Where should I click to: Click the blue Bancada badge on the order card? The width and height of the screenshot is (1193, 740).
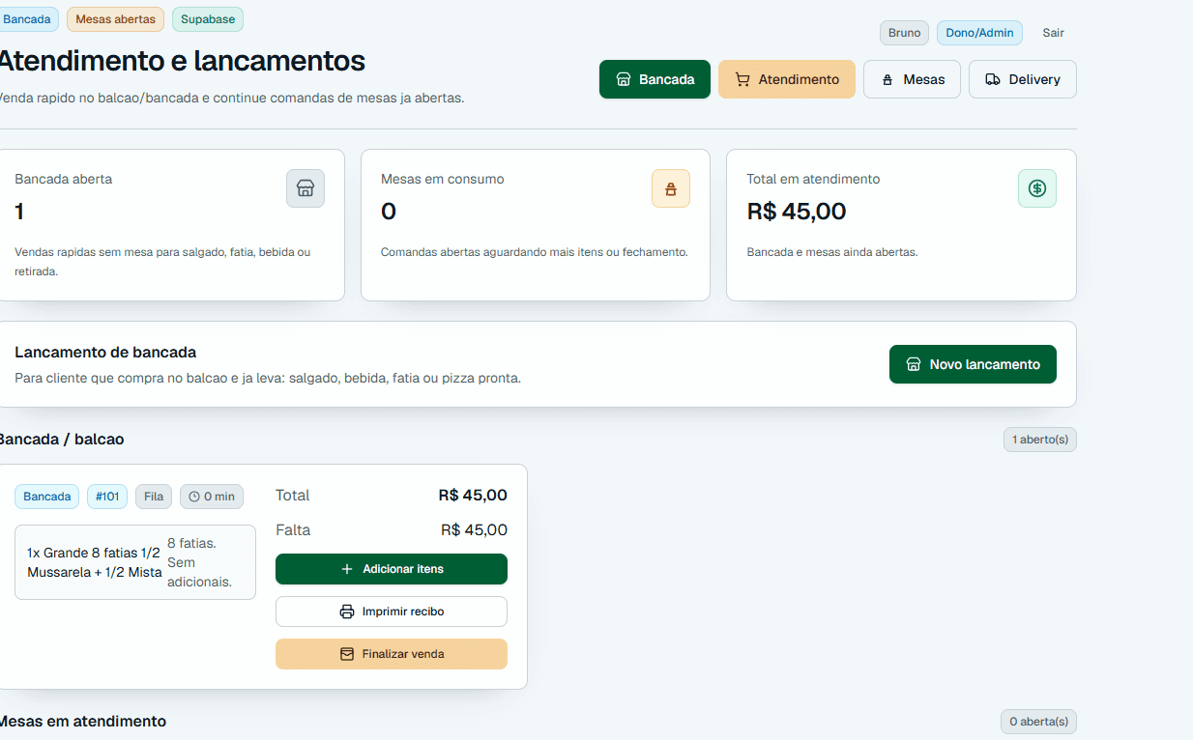pyautogui.click(x=46, y=497)
